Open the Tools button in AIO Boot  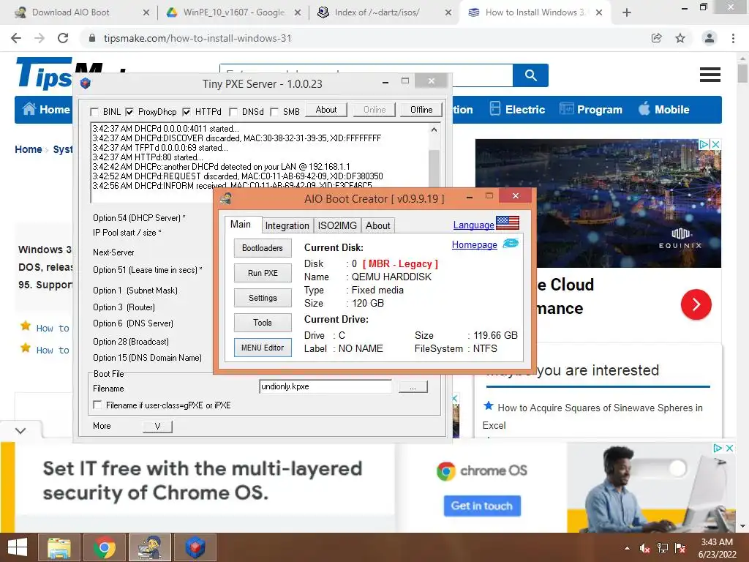click(263, 323)
